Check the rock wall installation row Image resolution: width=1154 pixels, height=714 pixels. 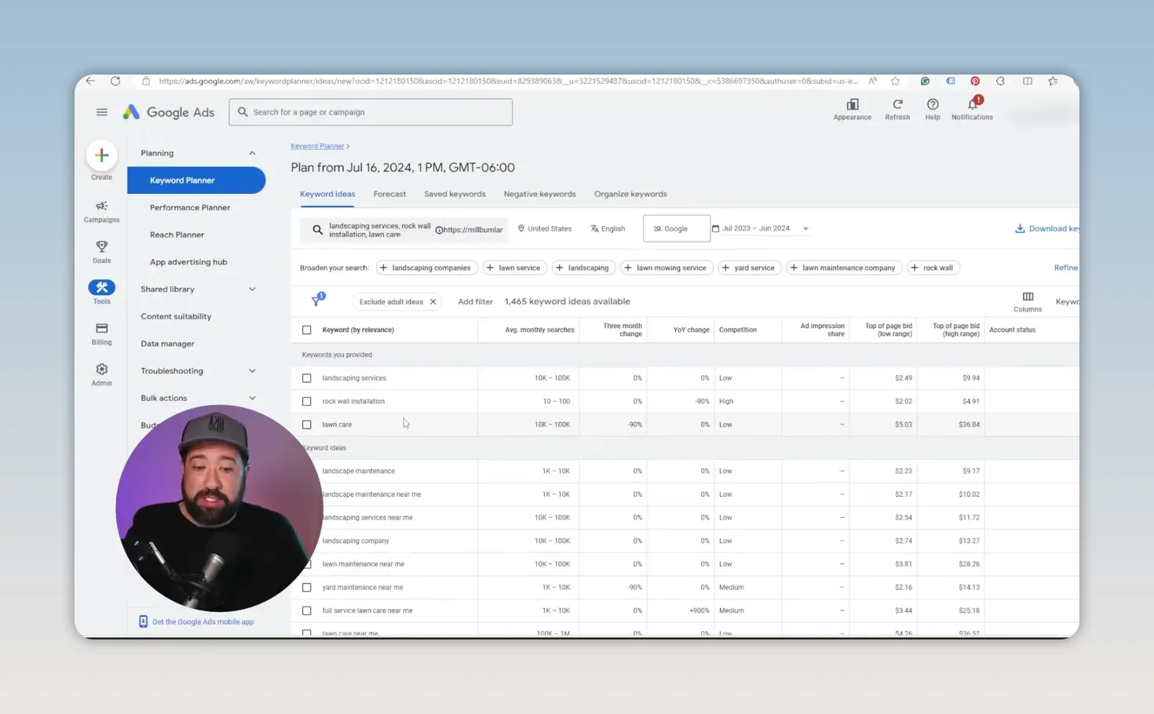(307, 401)
